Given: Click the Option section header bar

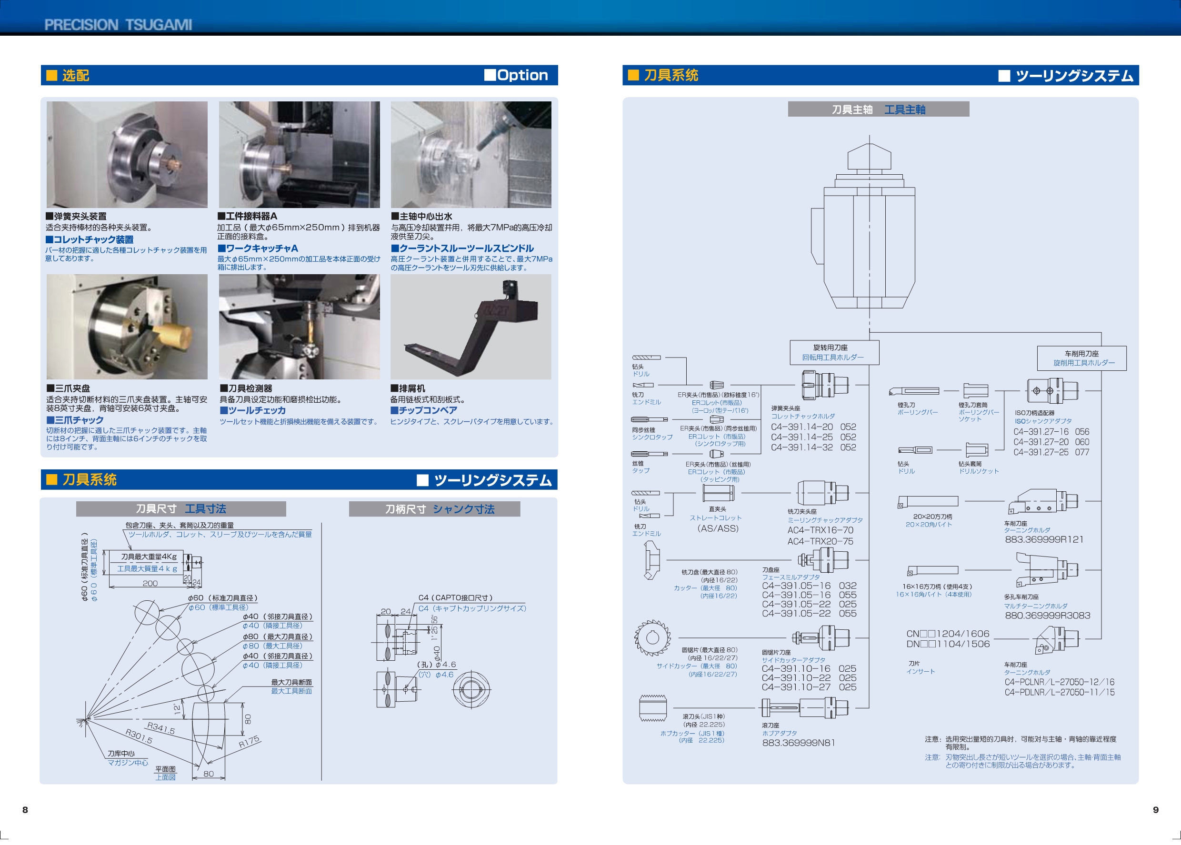Looking at the screenshot, I should 299,75.
